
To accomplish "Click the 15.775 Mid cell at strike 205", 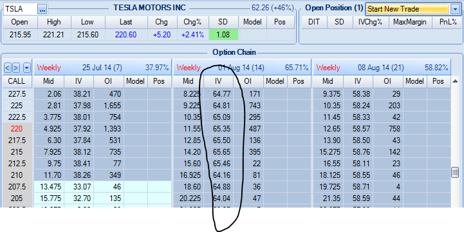I will 48,198.
